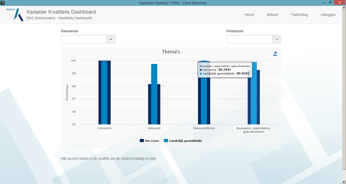Go to Home in the navigation
The width and height of the screenshot is (346, 184).
249,15
